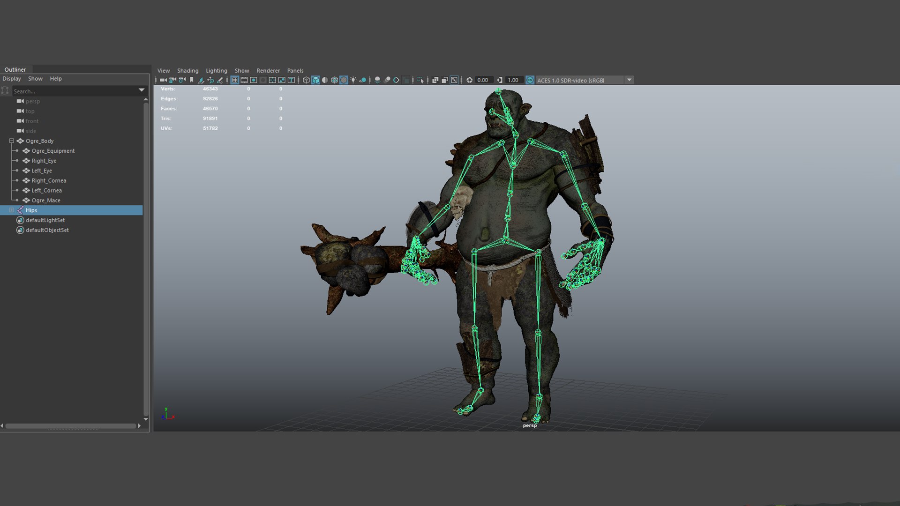
Task: Toggle the Safe Action icon
Action: coord(282,80)
